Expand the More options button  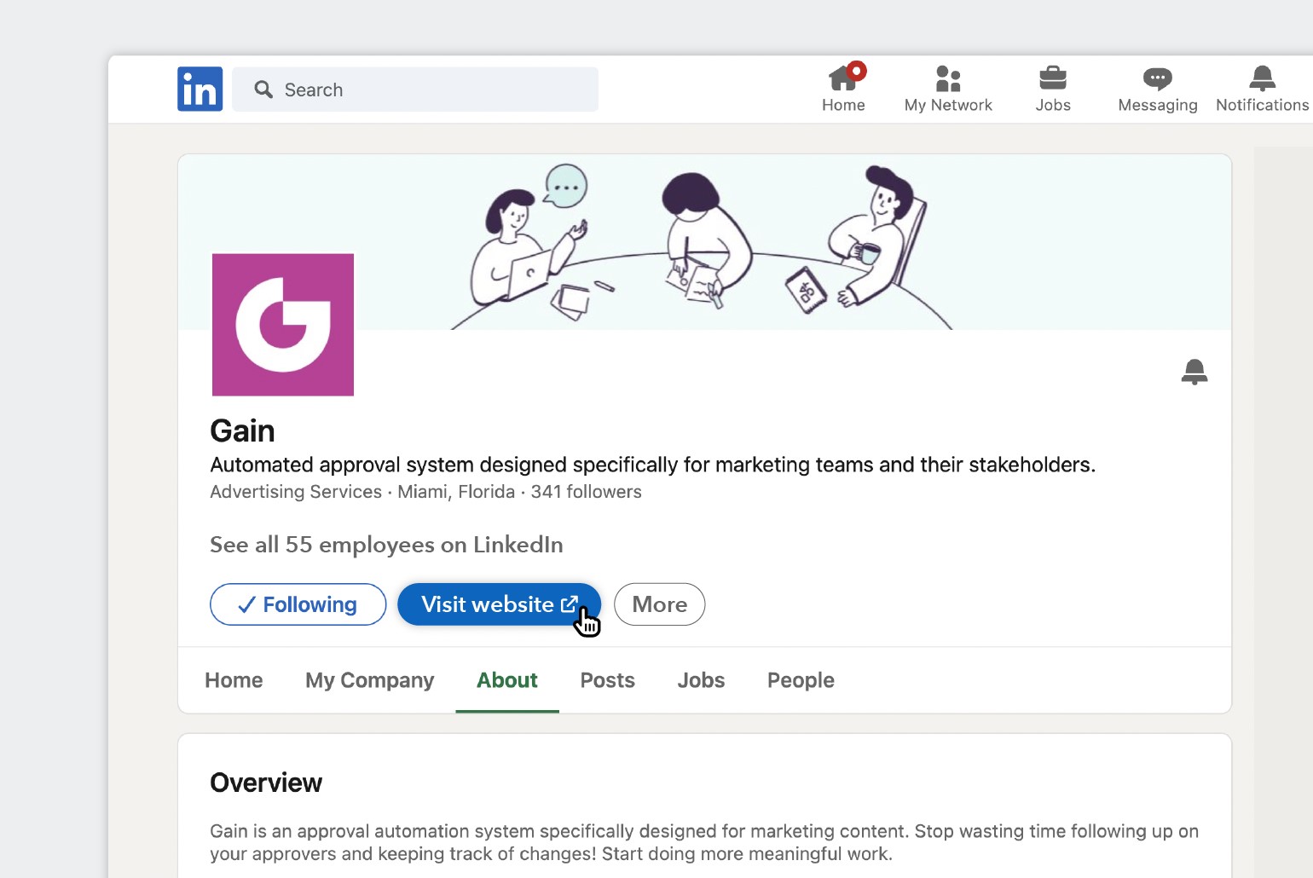click(659, 604)
